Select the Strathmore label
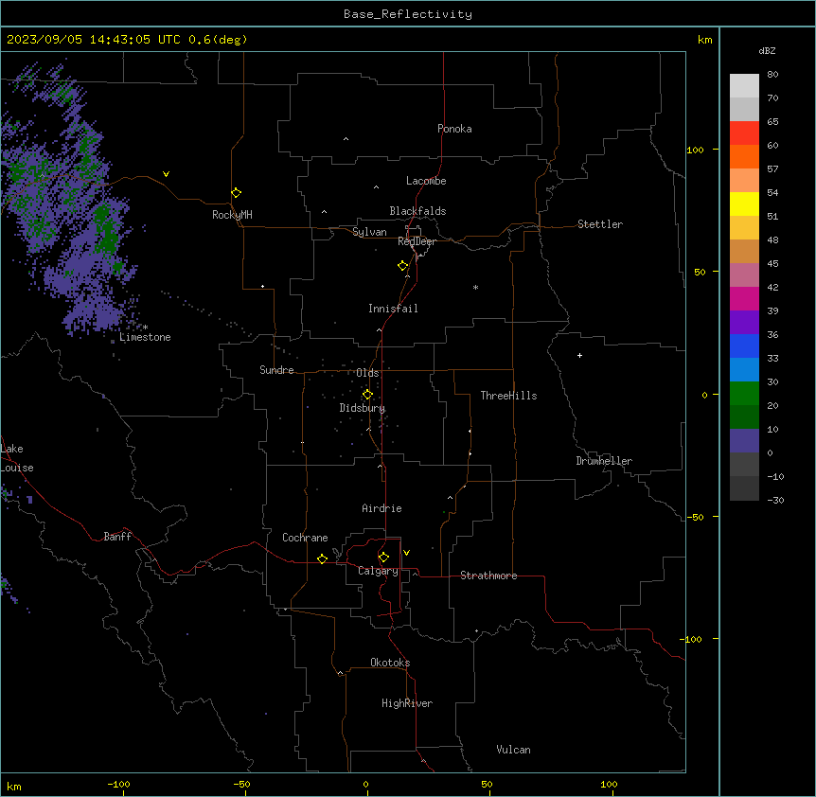The width and height of the screenshot is (816, 797). pos(488,576)
